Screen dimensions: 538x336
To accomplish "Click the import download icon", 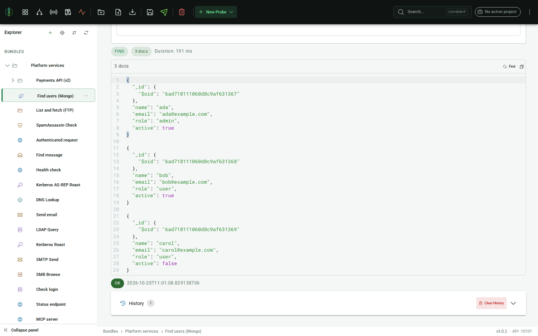I will click(132, 12).
